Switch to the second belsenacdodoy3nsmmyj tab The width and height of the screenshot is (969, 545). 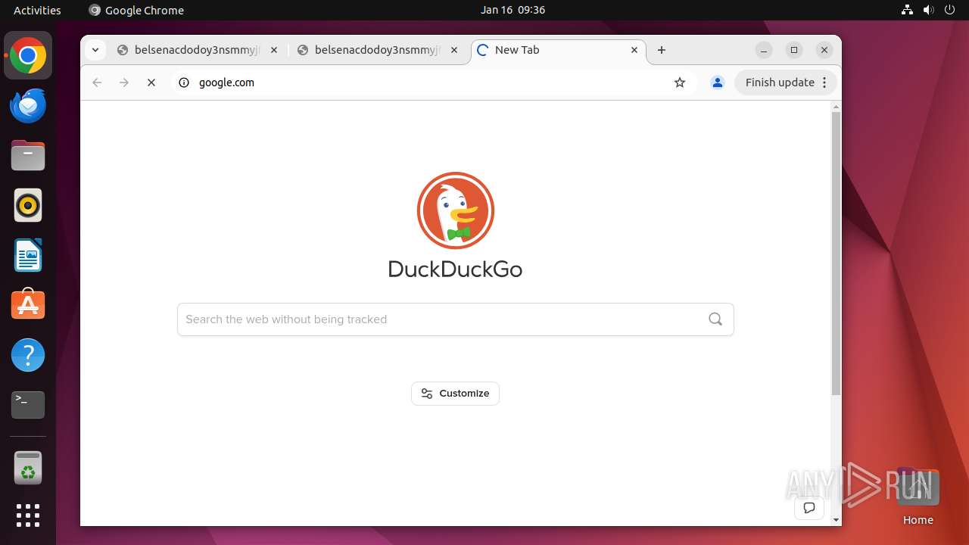[x=378, y=50]
